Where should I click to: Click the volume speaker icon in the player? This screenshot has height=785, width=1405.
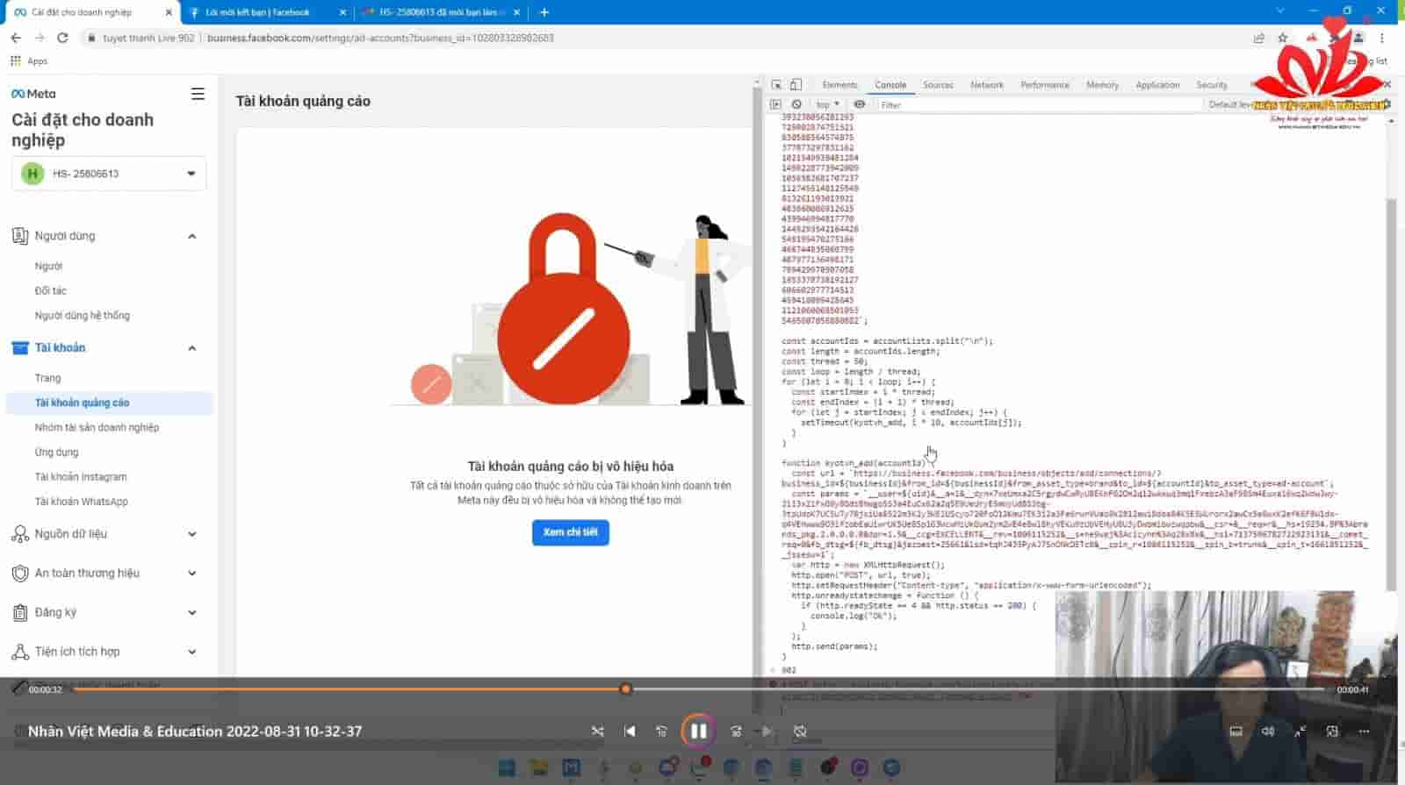point(1268,731)
